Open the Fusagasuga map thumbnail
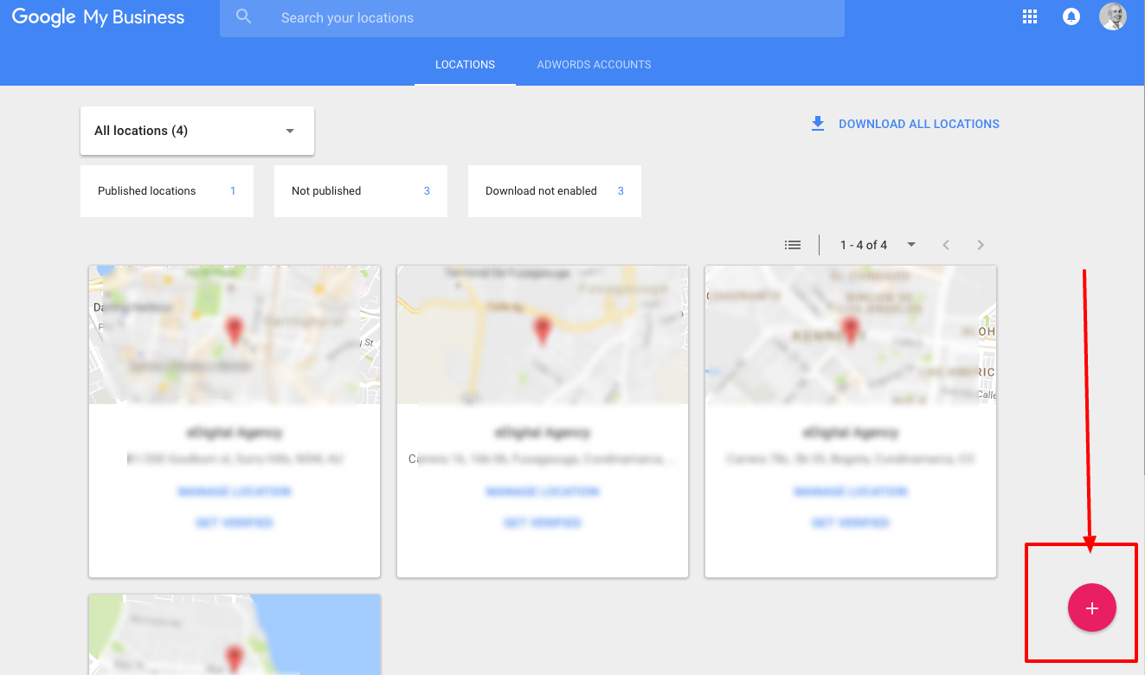The image size is (1145, 675). click(543, 335)
